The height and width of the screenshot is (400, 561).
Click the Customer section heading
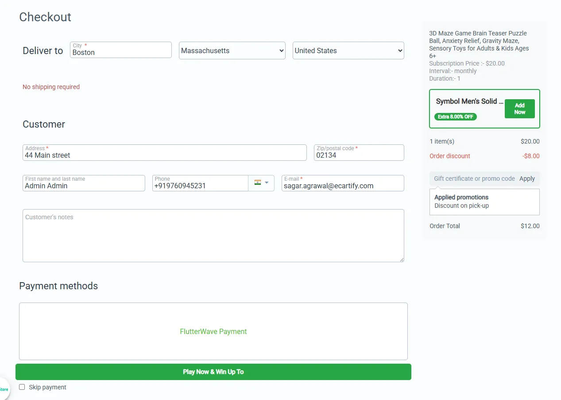[x=44, y=124]
